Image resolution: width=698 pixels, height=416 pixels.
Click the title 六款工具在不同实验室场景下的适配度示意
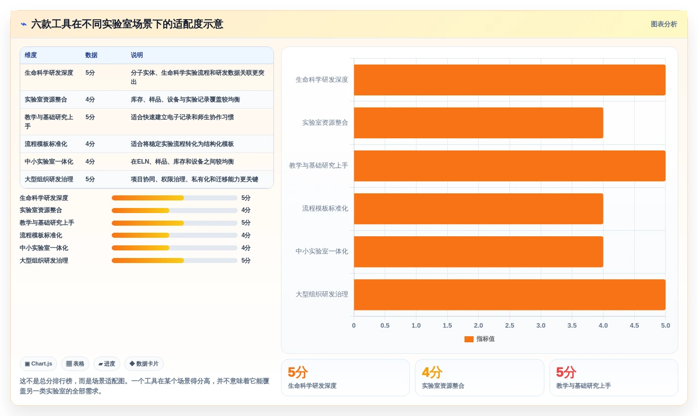click(127, 24)
